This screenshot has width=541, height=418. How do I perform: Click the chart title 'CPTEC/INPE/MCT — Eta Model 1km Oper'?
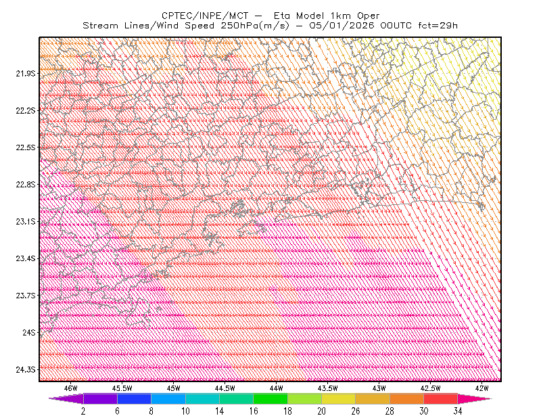pyautogui.click(x=270, y=16)
